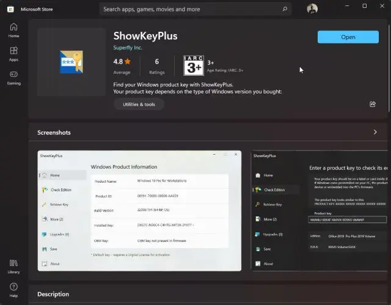Maximize the Microsoft Store window
The image size is (391, 305).
(x=364, y=6)
